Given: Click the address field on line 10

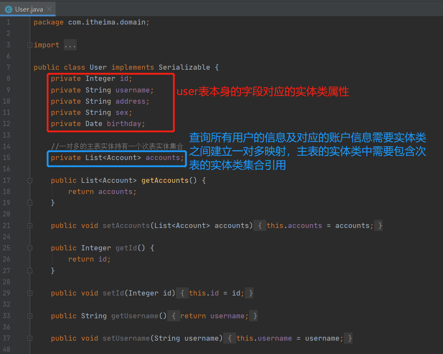Looking at the screenshot, I should tap(130, 101).
